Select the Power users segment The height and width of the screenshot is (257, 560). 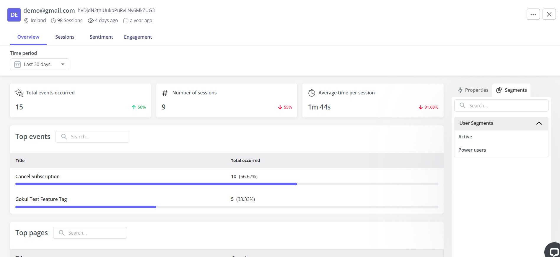pos(472,150)
